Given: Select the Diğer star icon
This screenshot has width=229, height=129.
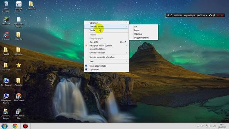Looking at the screenshot, I should 19,67.
